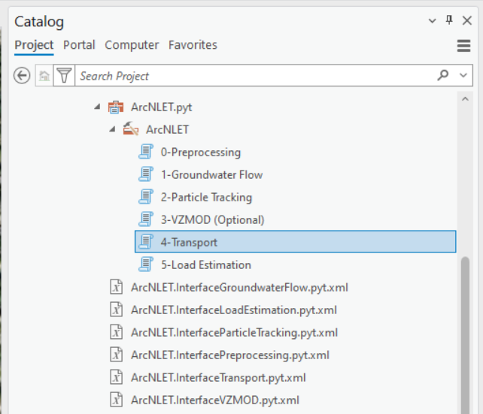Switch to the Computer tab
The height and width of the screenshot is (414, 483).
(132, 45)
